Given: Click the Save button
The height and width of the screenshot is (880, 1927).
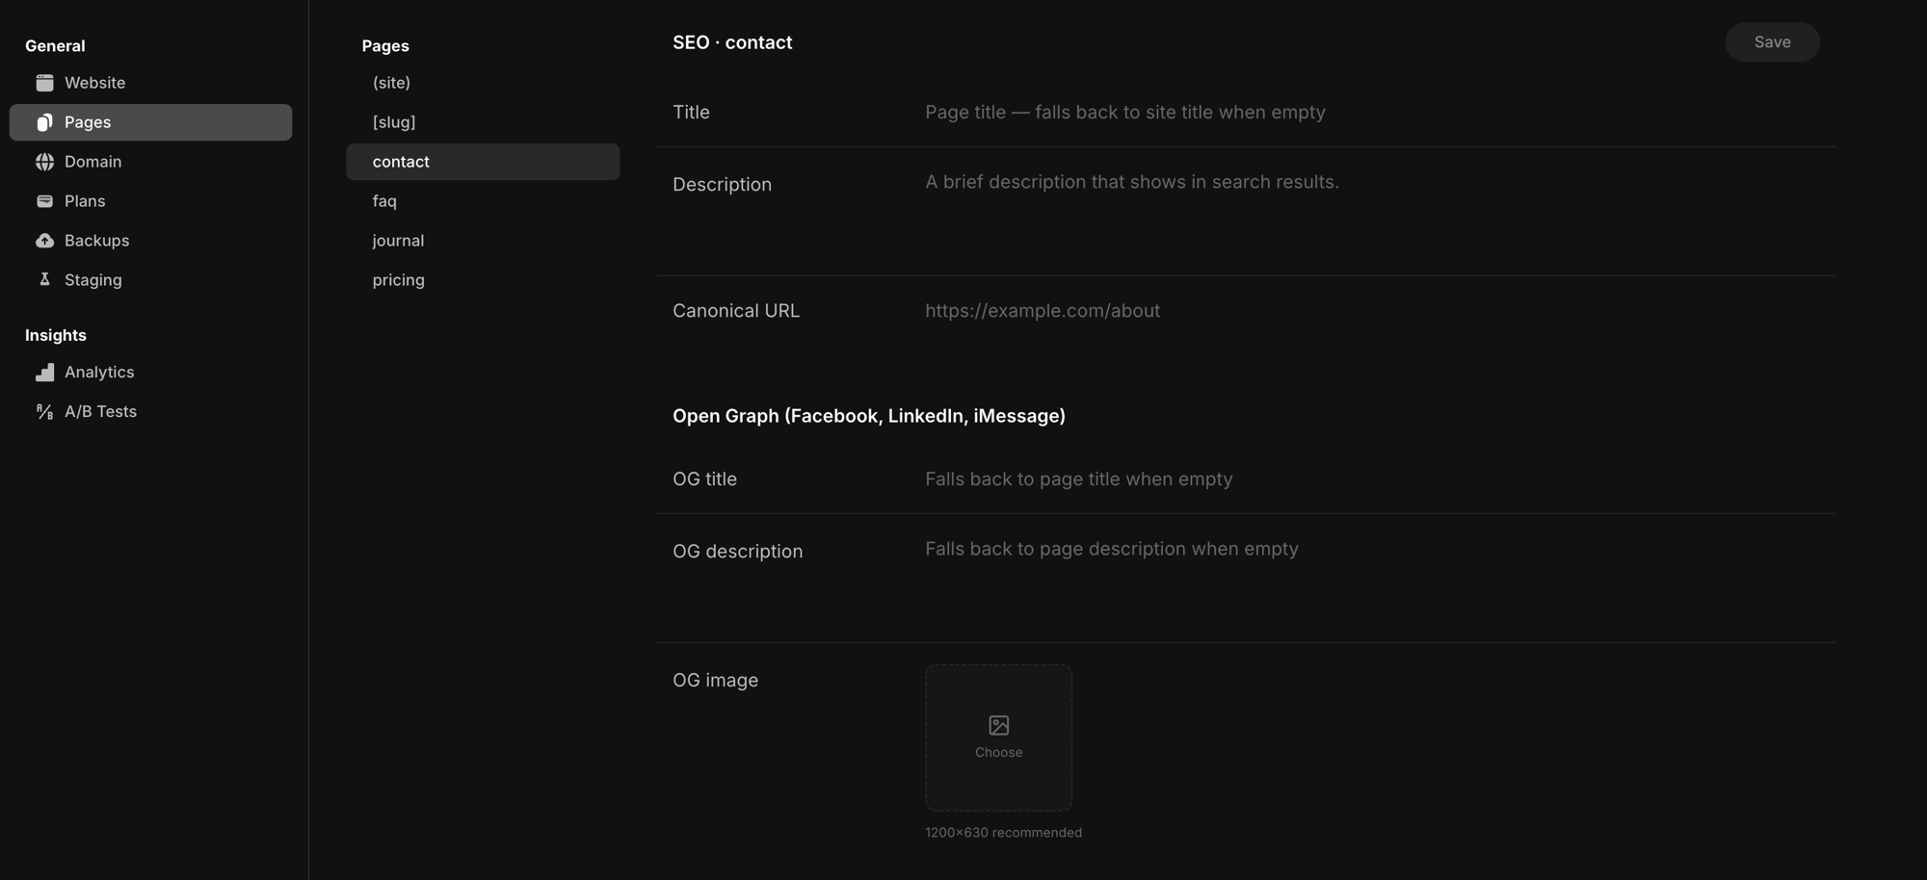Looking at the screenshot, I should click(1772, 42).
